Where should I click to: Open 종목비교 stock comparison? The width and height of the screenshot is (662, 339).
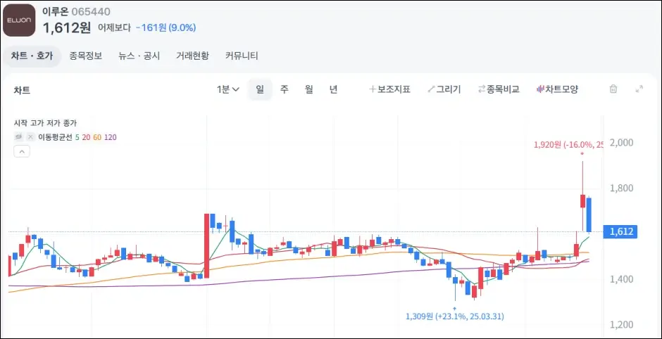click(x=498, y=89)
